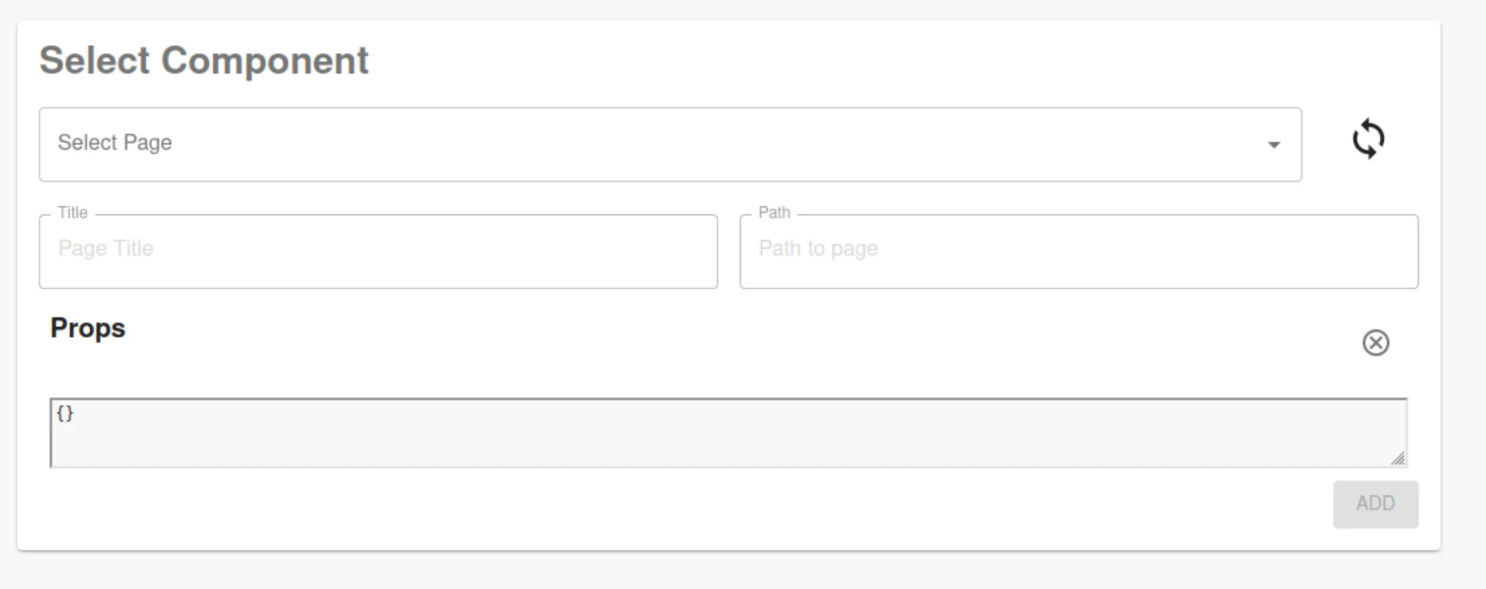Click the reset icon beside the Props heading
This screenshot has height=589, width=1486.
[x=1376, y=342]
